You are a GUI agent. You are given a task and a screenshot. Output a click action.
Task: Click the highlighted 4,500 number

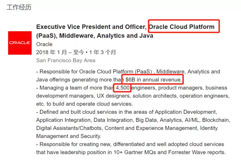click(123, 88)
